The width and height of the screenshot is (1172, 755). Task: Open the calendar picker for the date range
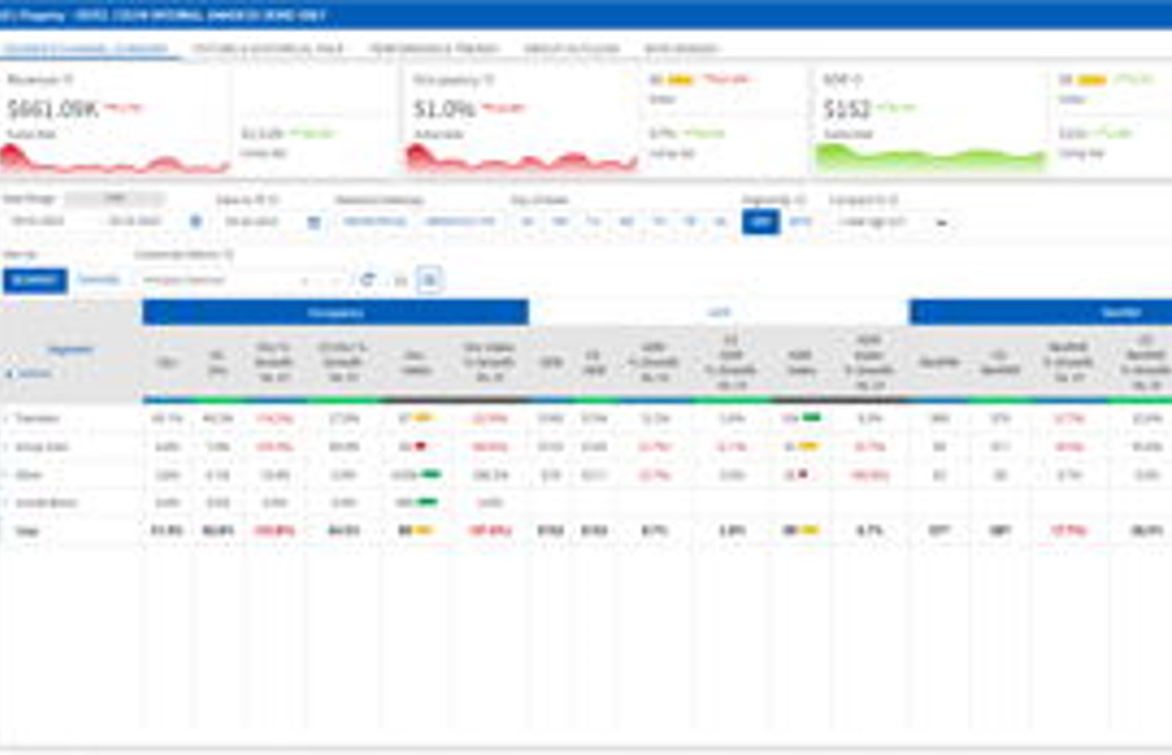point(196,221)
